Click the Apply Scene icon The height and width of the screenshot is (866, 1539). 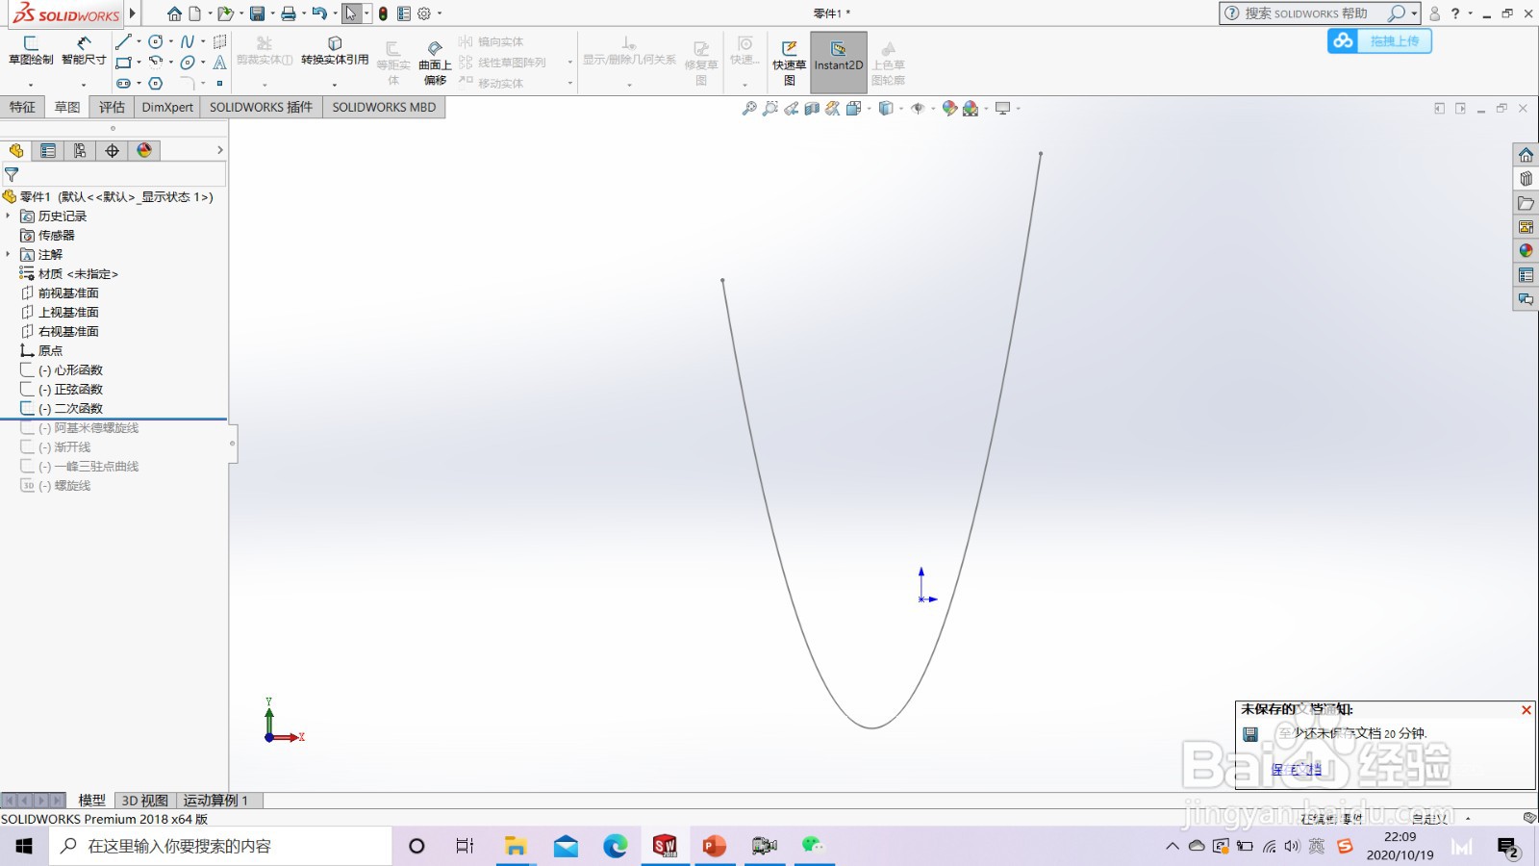tap(971, 109)
